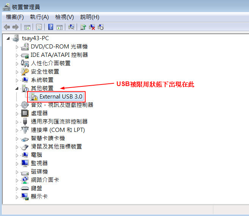The height and width of the screenshot is (216, 249).
Task: Select the 顯示卡 tree item
Action: [x=39, y=197]
